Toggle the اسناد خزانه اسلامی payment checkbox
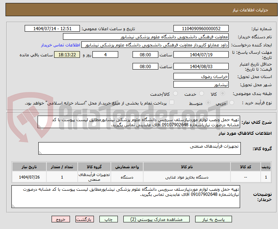278x229 pixels. 172,102
